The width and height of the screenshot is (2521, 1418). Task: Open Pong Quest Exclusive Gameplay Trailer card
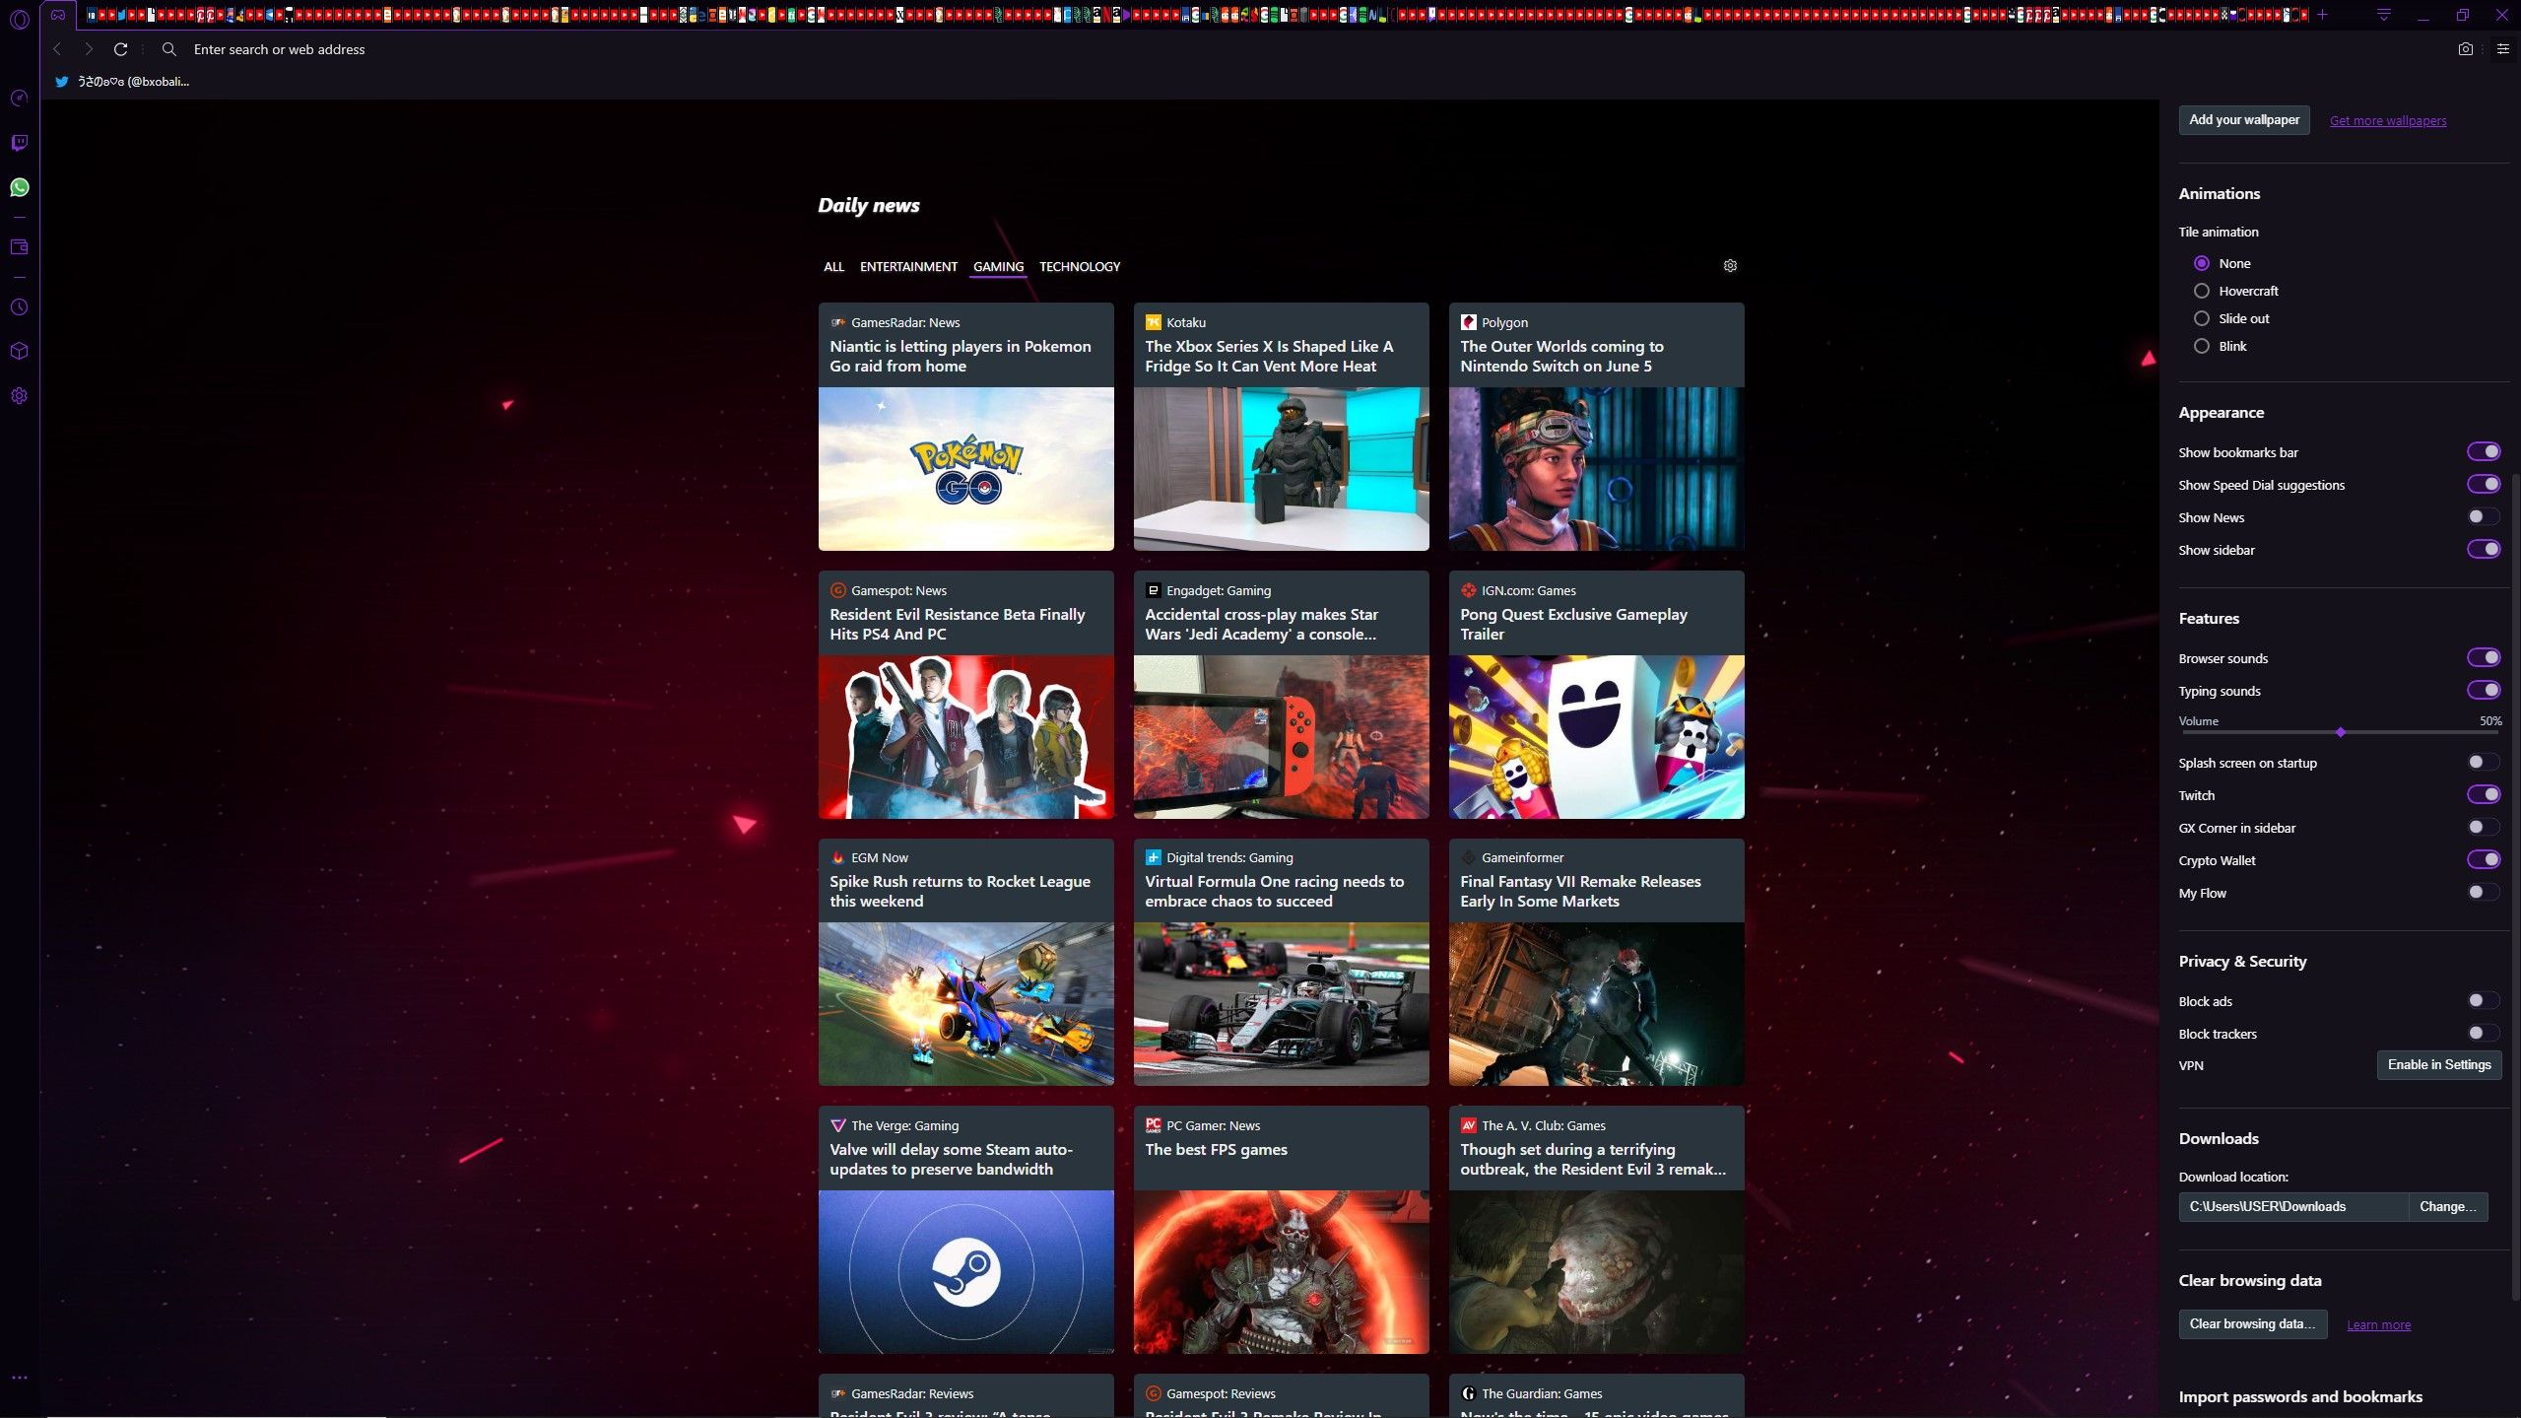tap(1597, 695)
